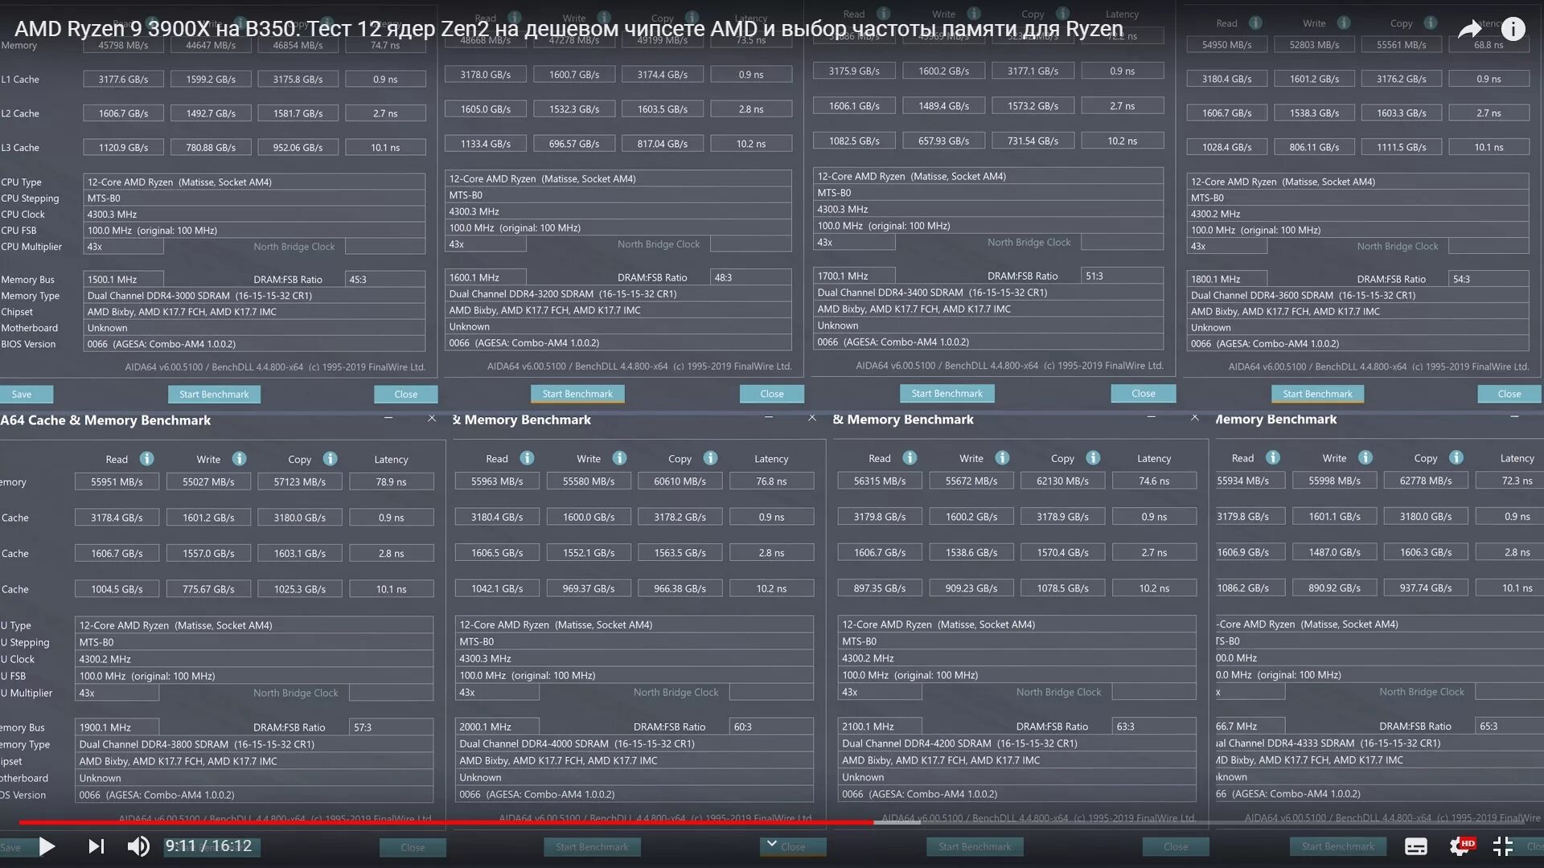Click the video title link
1544x868 pixels.
tap(569, 30)
